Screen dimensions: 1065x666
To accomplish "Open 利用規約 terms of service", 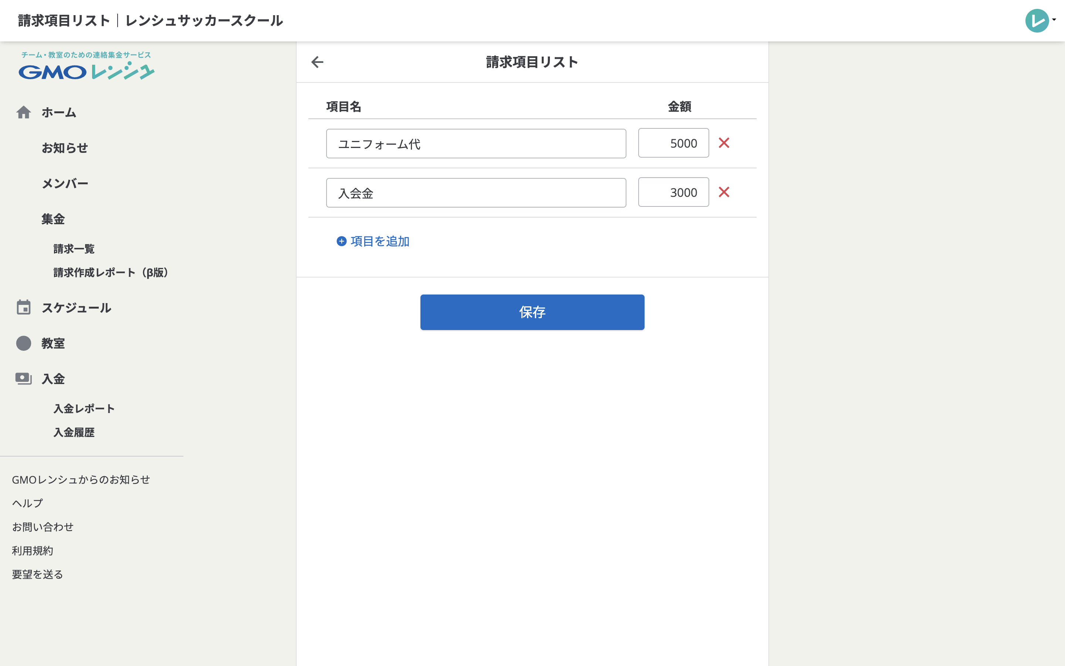I will pos(32,550).
